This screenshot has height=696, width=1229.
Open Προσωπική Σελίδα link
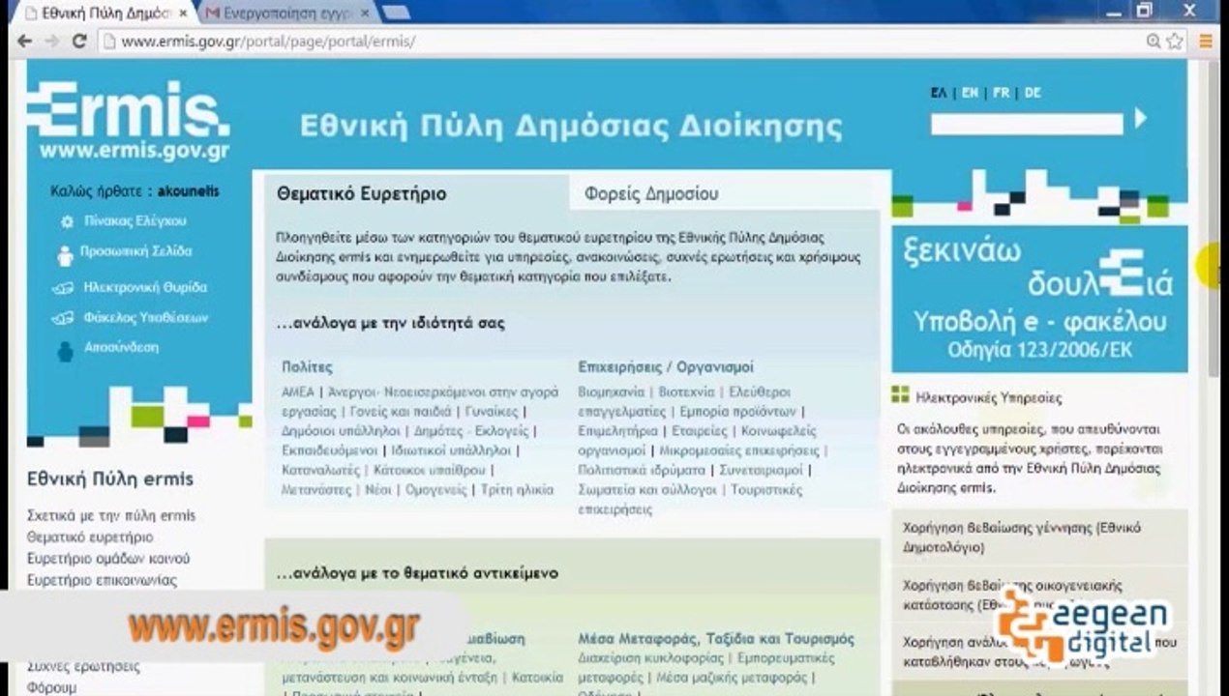pos(136,251)
